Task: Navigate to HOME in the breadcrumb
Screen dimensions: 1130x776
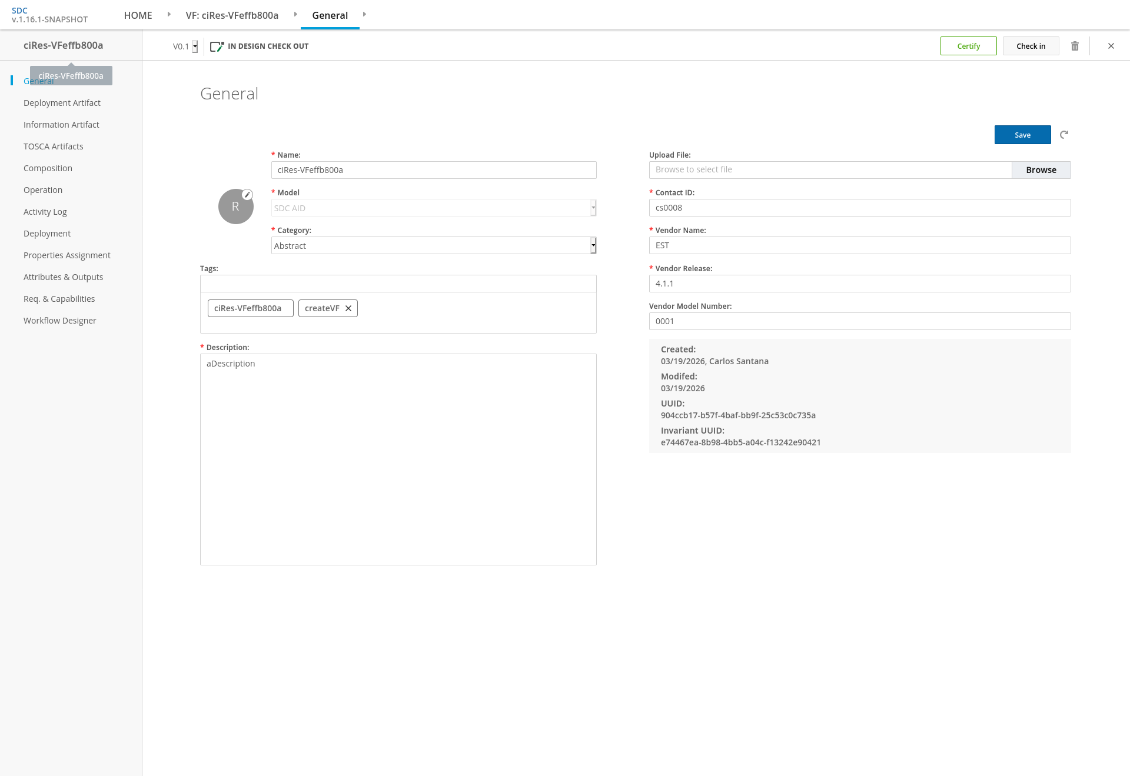Action: [x=138, y=15]
